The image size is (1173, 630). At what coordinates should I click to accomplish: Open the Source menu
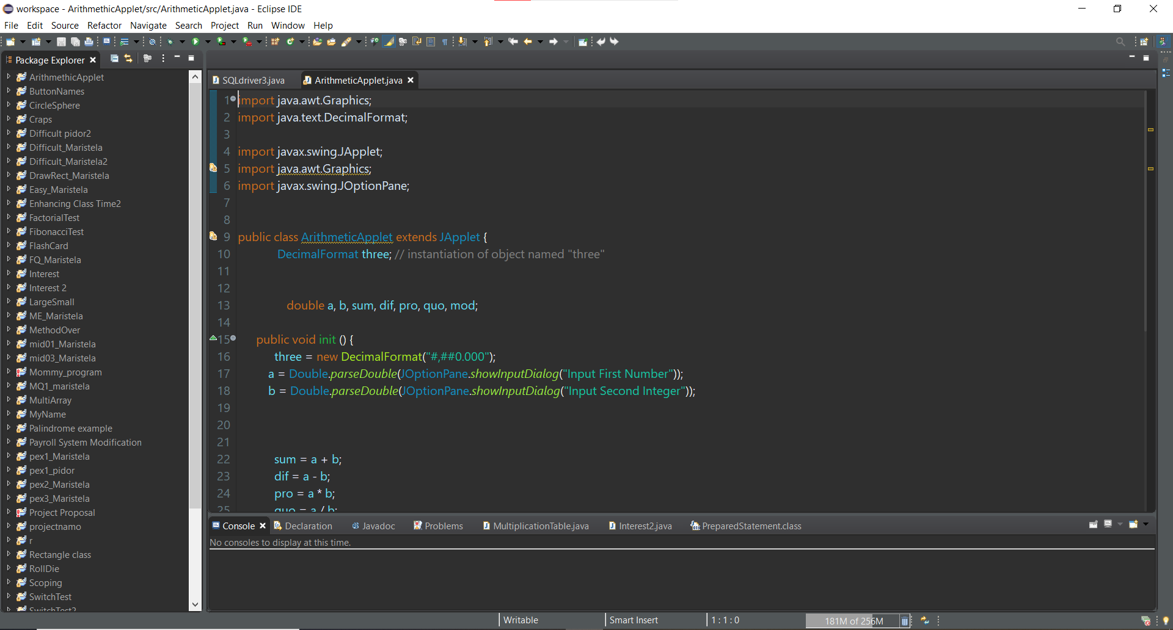click(x=65, y=26)
